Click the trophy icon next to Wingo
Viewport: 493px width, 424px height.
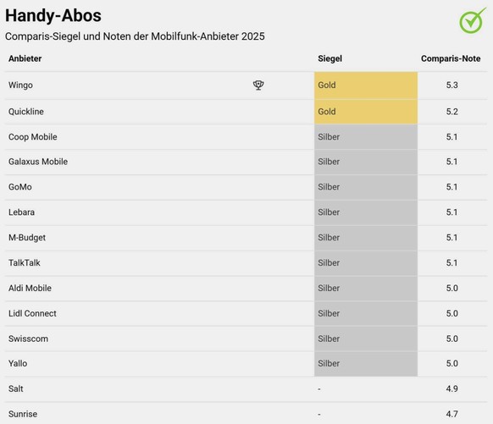[258, 85]
